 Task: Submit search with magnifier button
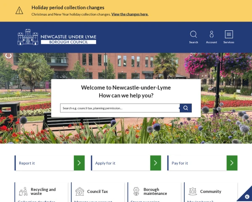click(186, 108)
